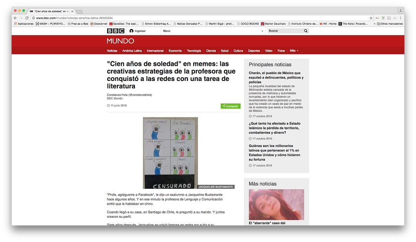Open the Noticias section

112,51
